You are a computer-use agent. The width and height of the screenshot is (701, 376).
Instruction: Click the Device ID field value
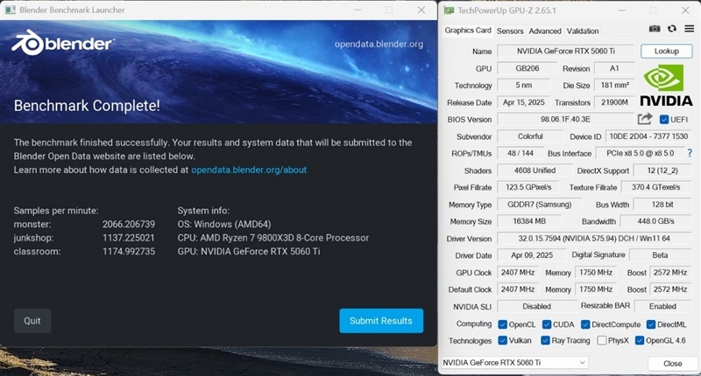648,136
